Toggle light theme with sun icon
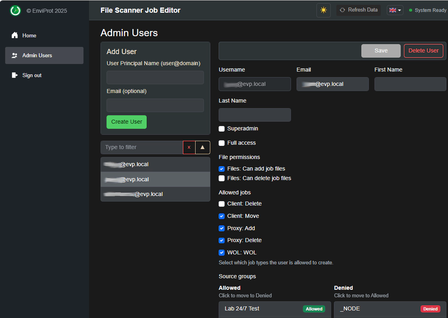 tap(323, 10)
